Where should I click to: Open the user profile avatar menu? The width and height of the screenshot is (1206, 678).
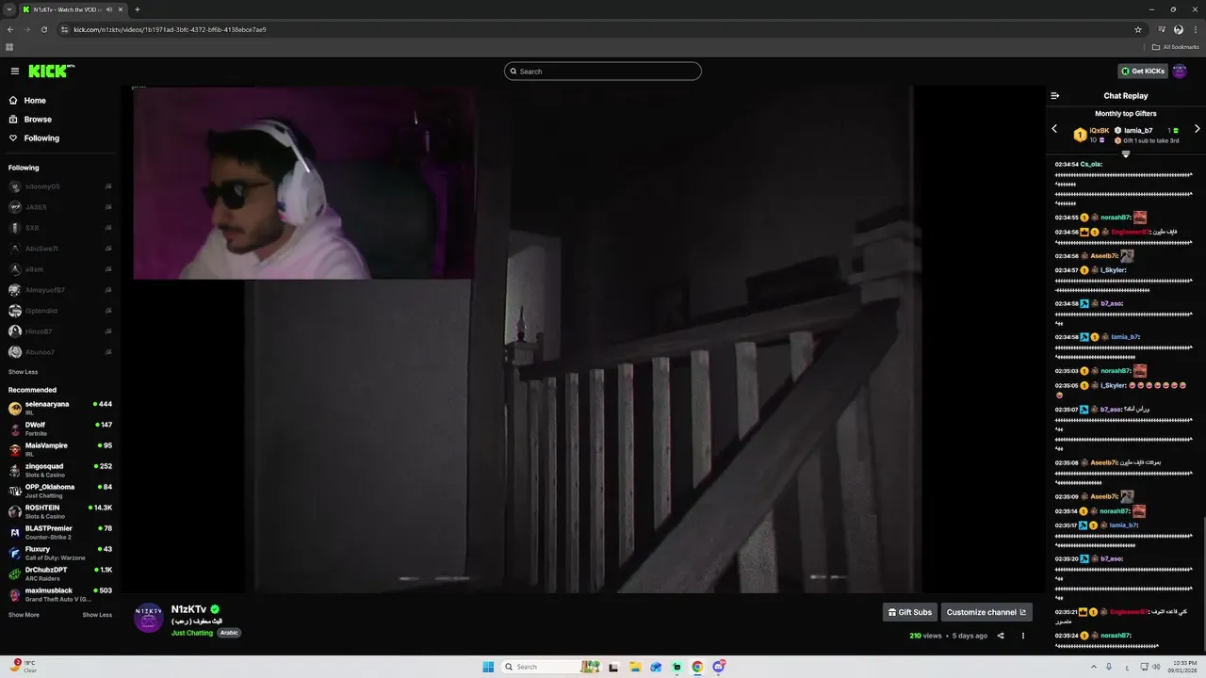[x=1180, y=72]
